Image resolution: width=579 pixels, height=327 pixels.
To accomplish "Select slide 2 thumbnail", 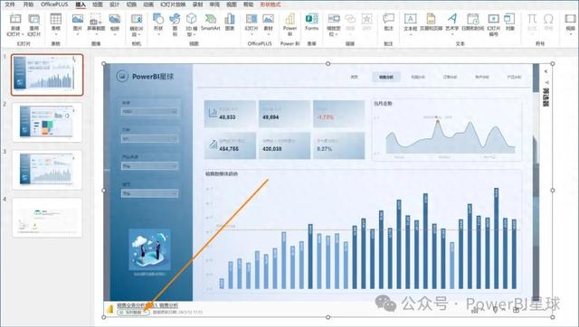I will (x=47, y=122).
